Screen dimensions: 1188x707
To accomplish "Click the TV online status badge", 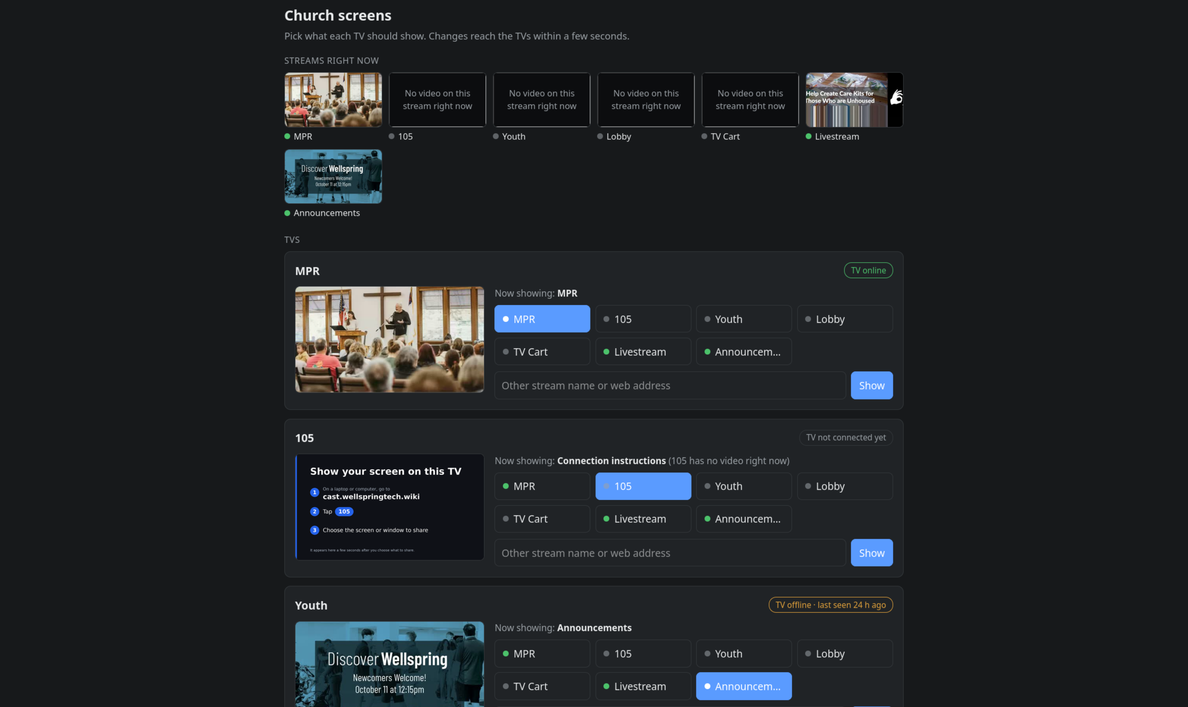I will (x=868, y=270).
